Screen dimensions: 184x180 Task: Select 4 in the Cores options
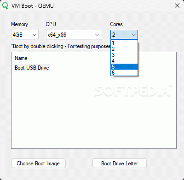pyautogui.click(x=124, y=61)
